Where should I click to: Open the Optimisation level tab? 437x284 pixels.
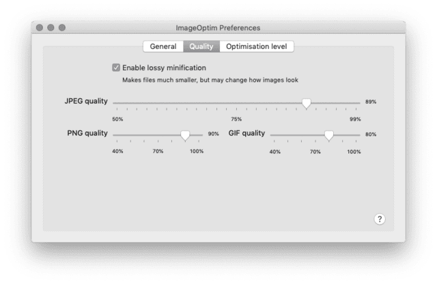tap(257, 46)
